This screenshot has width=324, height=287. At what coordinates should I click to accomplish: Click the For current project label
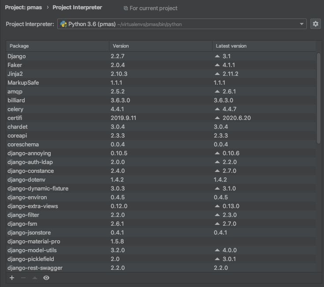pos(153,8)
